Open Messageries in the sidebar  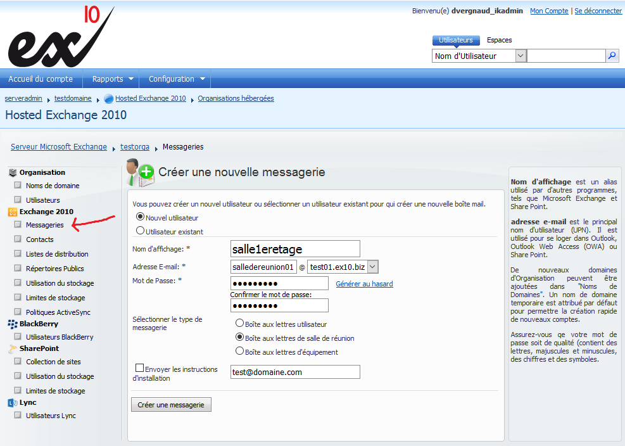(x=44, y=225)
